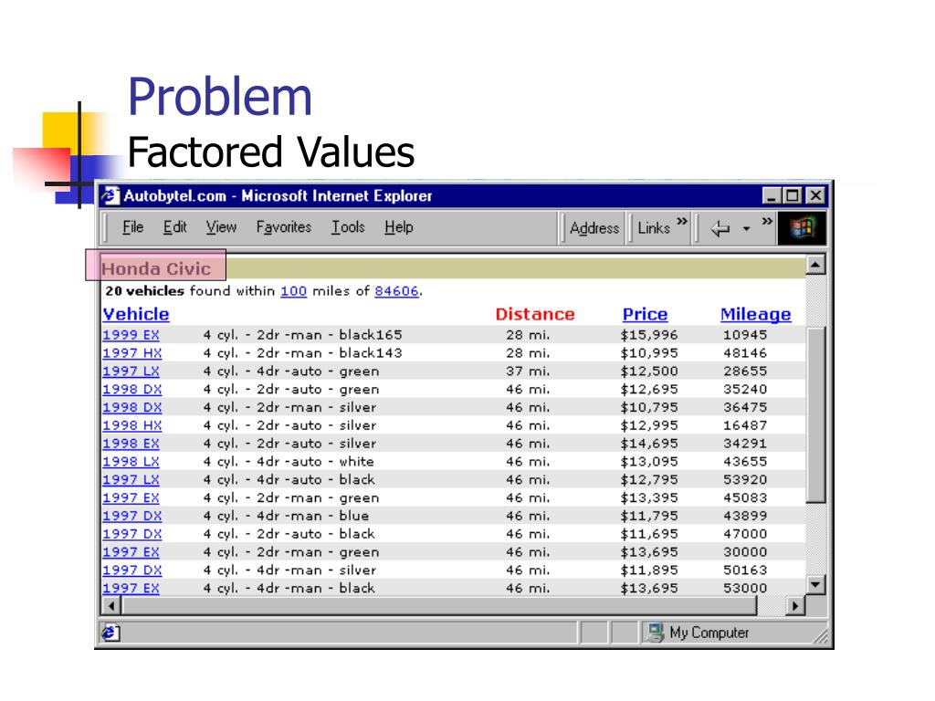Click the Links toolbar label
The height and width of the screenshot is (701, 935).
654,228
